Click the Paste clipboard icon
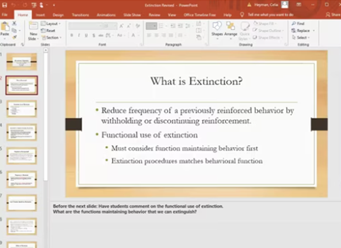Viewport: 341px width, 248px height. click(5, 26)
